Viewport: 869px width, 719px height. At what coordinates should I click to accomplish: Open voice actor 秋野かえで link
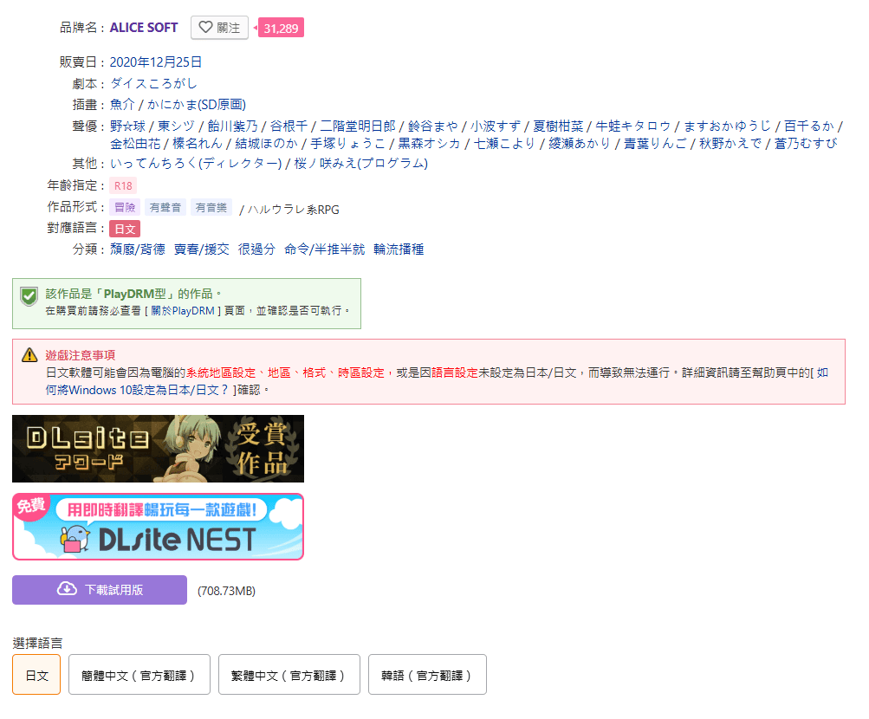(730, 144)
